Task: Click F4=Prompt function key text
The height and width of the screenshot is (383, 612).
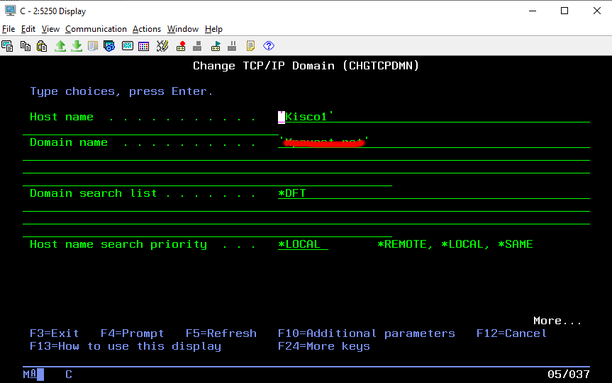Action: (133, 333)
